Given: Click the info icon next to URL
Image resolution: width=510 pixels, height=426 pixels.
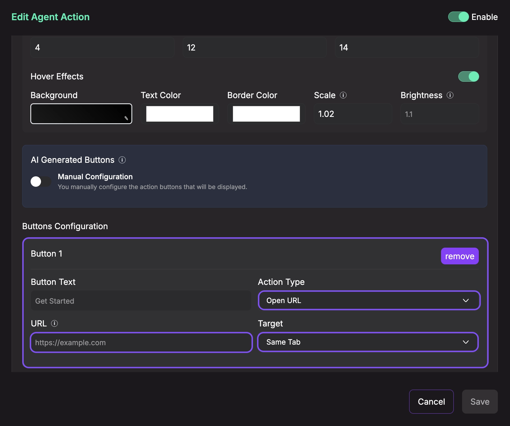Looking at the screenshot, I should point(54,323).
